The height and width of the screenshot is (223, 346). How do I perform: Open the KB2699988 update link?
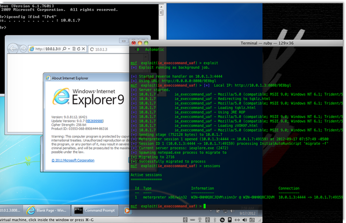point(95,121)
